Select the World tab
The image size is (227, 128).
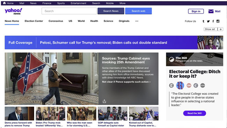pyautogui.click(x=81, y=21)
